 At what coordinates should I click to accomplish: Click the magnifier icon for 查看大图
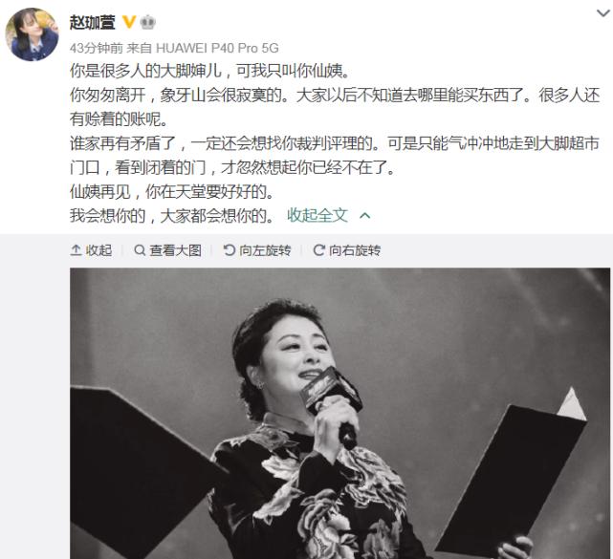tap(140, 250)
